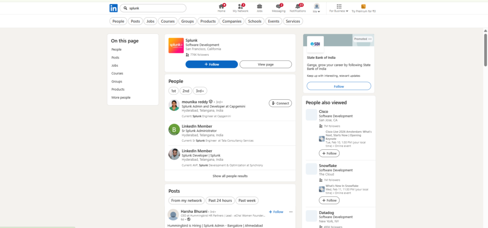Image resolution: width=488 pixels, height=228 pixels.
Task: Click the Splunk company logo
Action: [176, 45]
